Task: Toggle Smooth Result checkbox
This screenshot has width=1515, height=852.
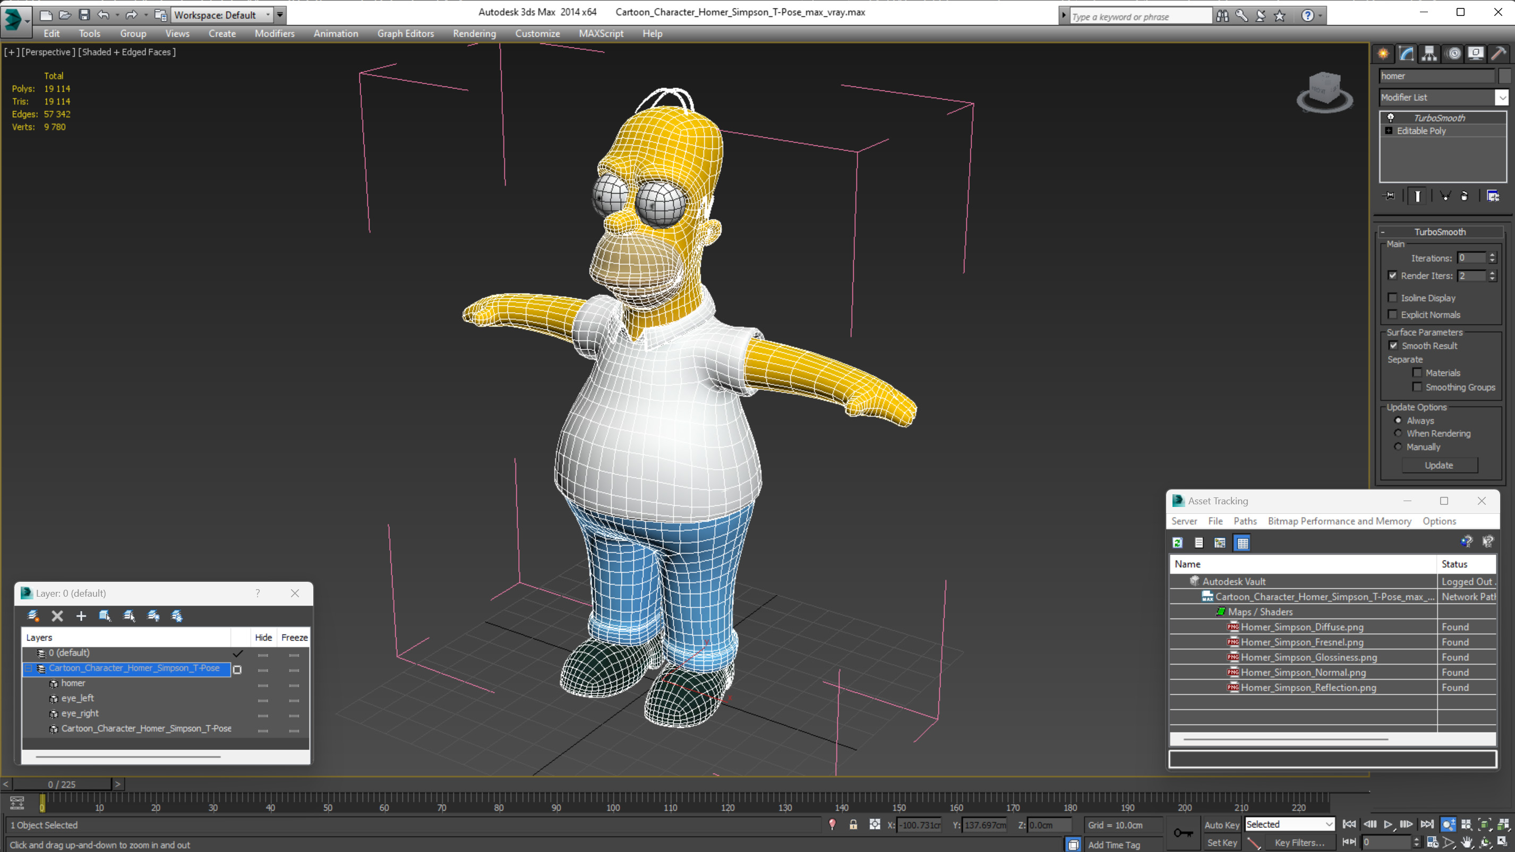Action: coord(1393,345)
